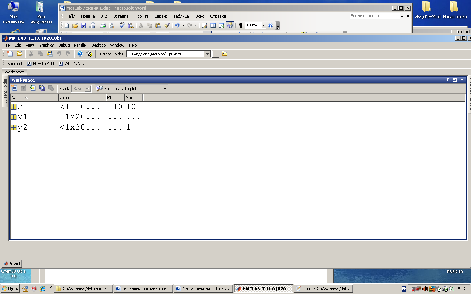
Task: Open Select data to plot dropdown arrow
Action: click(165, 89)
